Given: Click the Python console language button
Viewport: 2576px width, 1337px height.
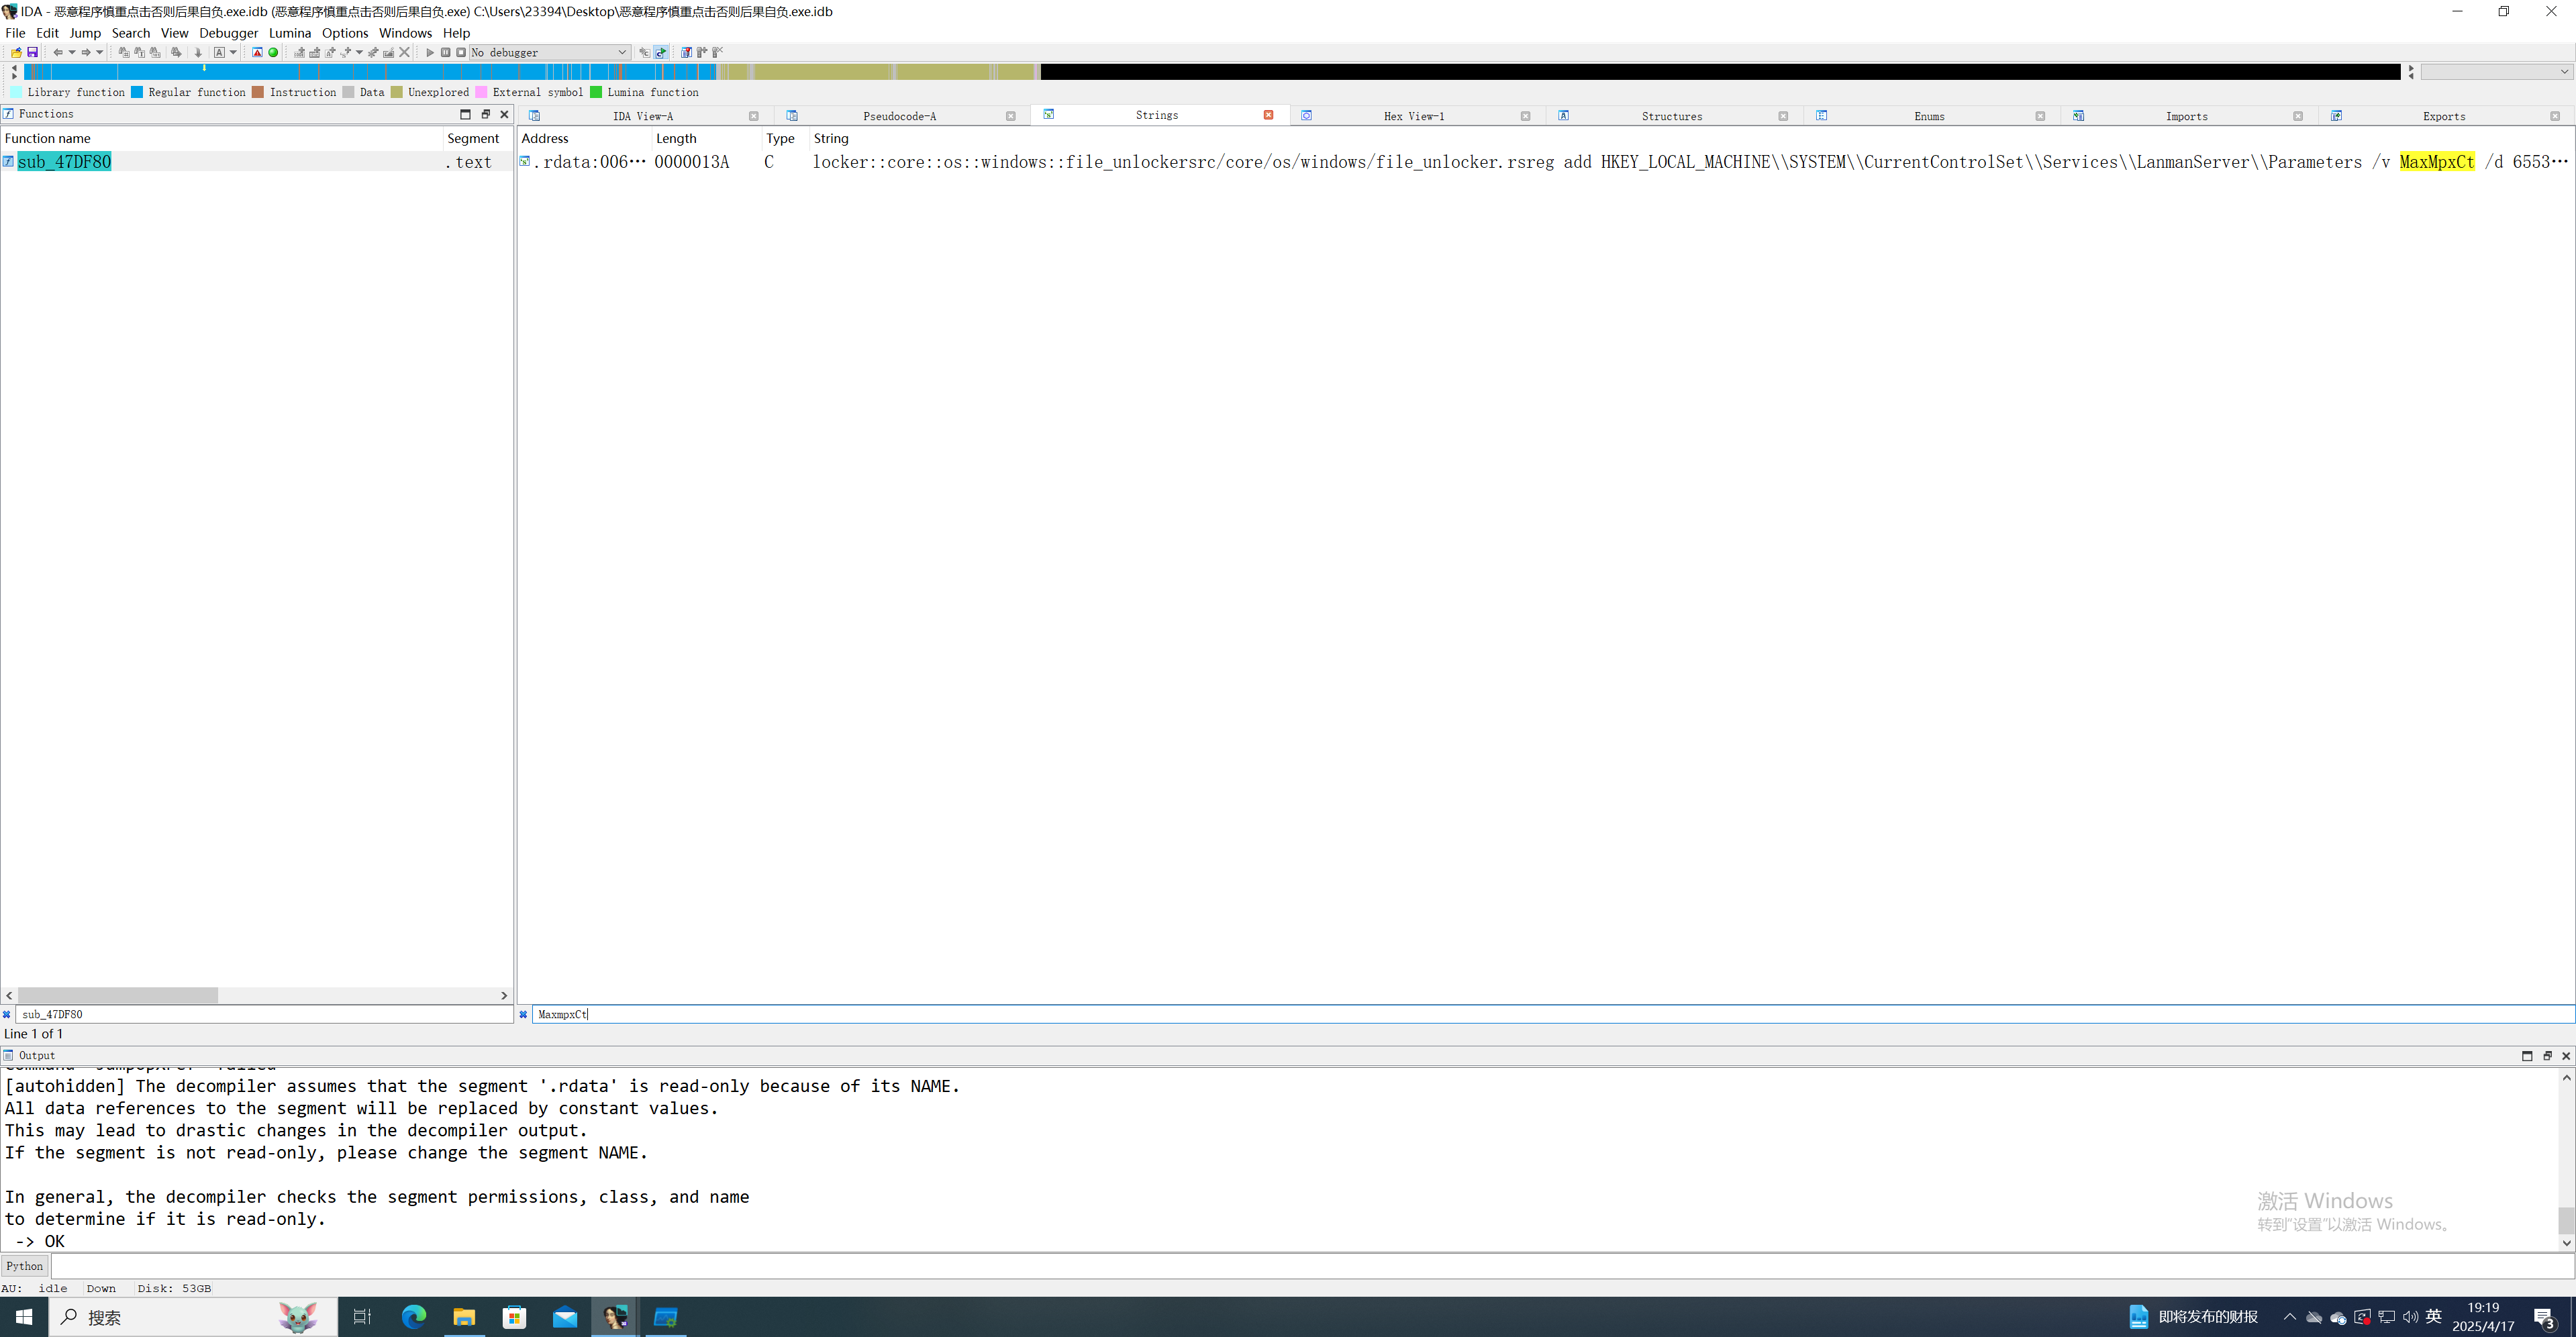Looking at the screenshot, I should (24, 1266).
